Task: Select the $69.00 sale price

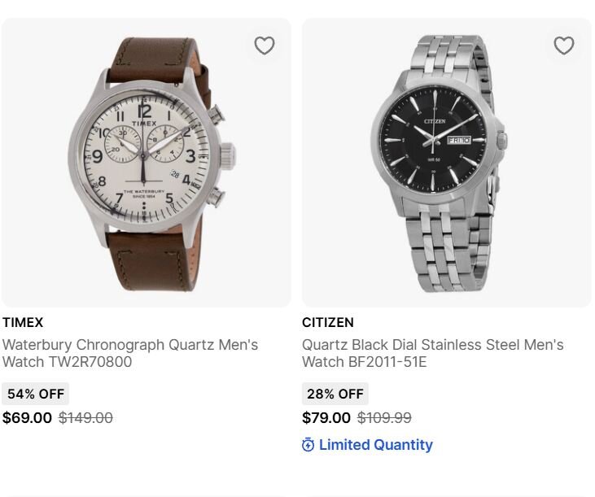Action: click(x=27, y=418)
